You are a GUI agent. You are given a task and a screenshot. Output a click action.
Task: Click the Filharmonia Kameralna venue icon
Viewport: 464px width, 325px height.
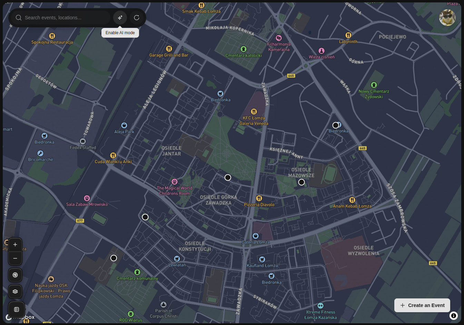click(x=279, y=38)
